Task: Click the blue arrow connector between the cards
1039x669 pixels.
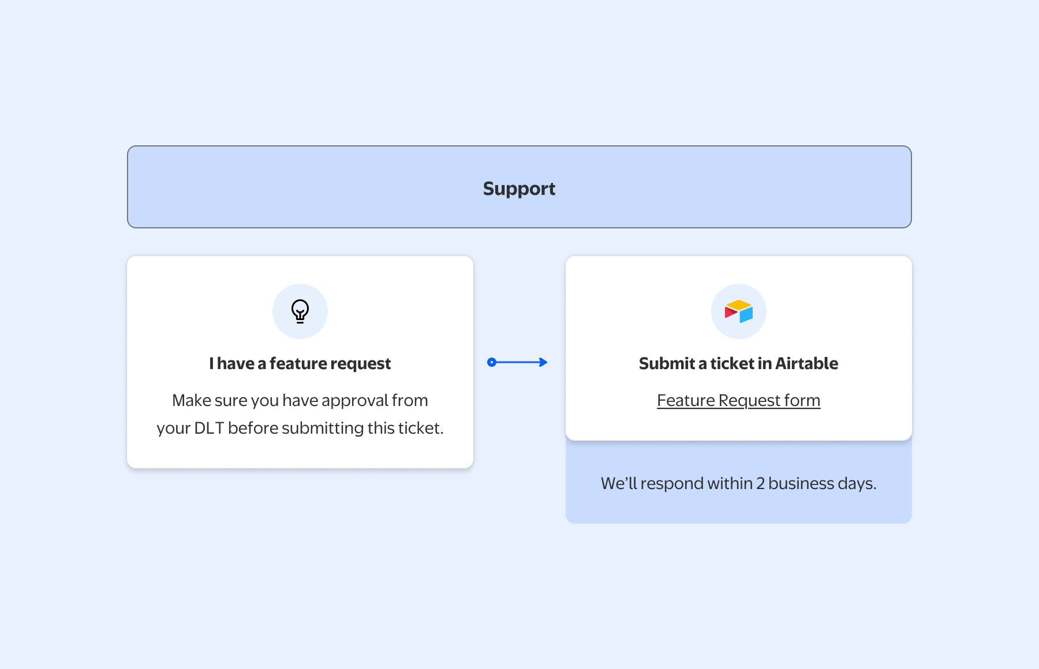Action: click(x=517, y=362)
